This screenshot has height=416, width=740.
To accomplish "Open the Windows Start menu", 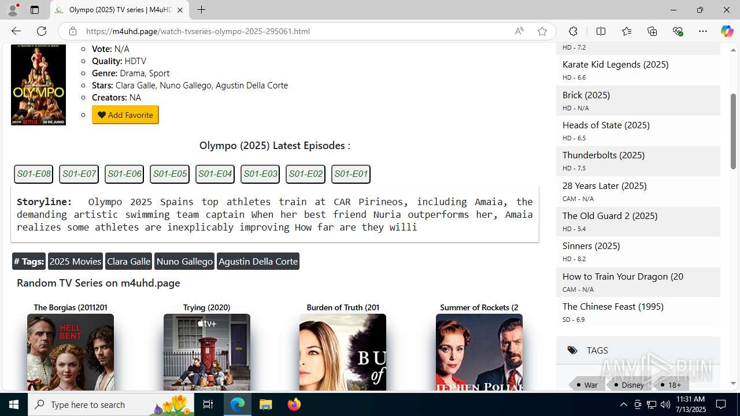I will (14, 404).
